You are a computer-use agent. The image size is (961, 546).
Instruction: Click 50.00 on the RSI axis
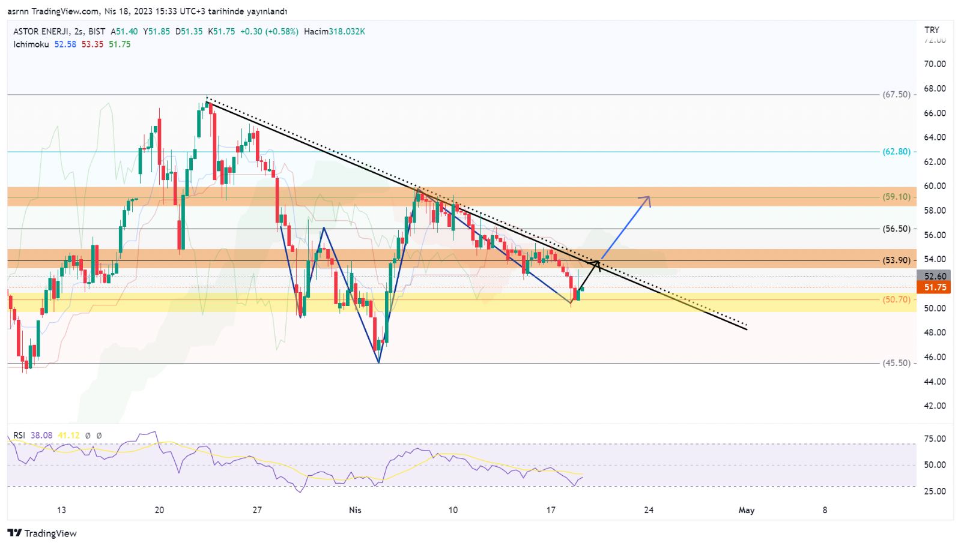[935, 464]
